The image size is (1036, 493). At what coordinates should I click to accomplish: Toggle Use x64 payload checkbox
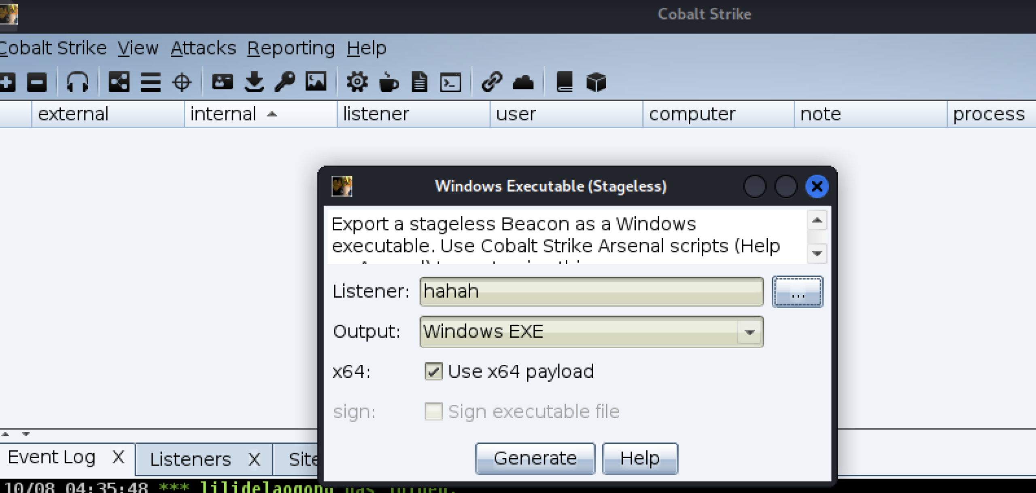tap(433, 371)
